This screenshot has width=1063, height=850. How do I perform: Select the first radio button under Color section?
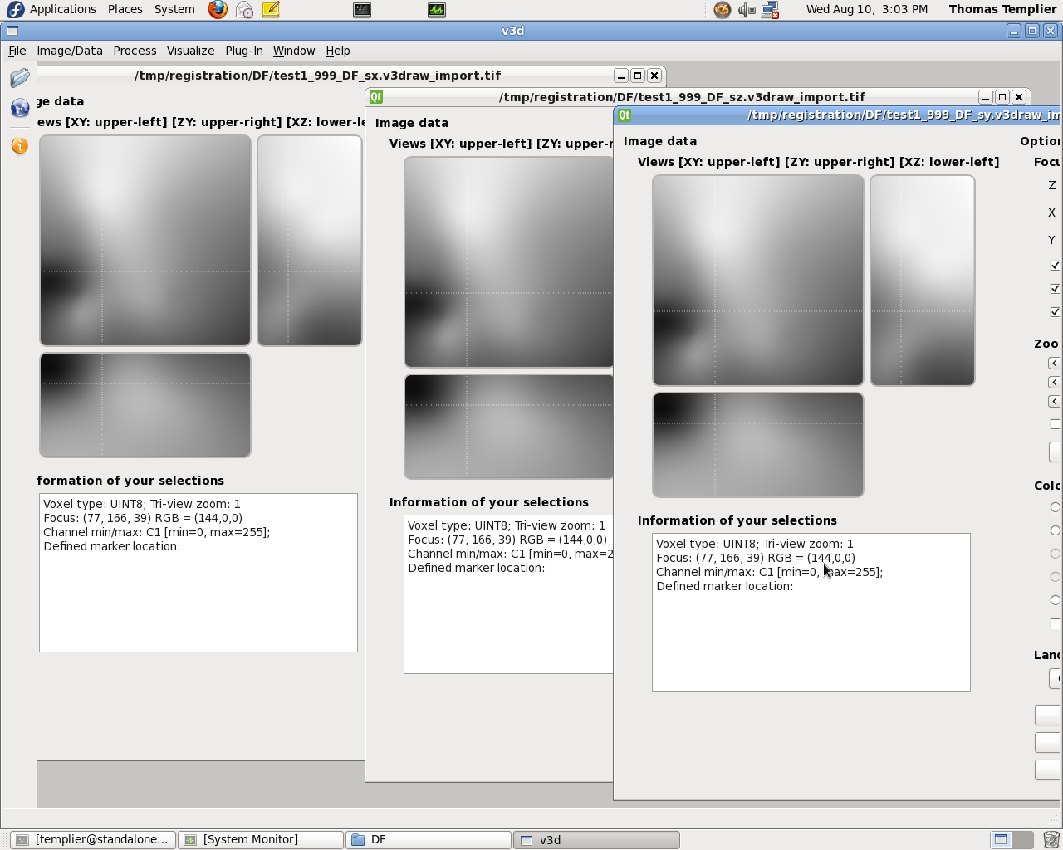1056,507
